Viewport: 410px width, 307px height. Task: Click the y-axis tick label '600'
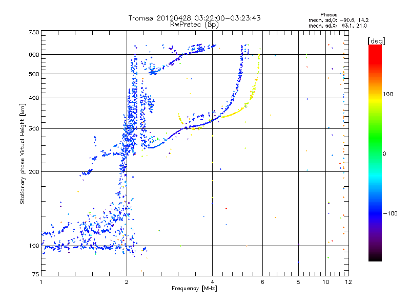(34, 55)
